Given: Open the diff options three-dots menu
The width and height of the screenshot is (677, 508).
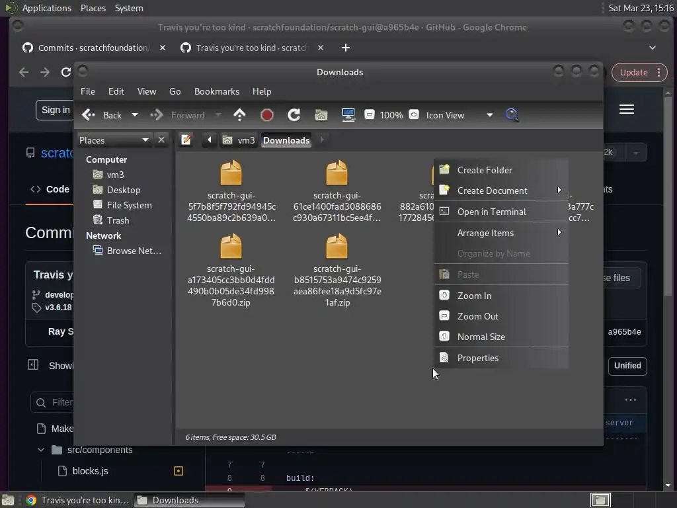Looking at the screenshot, I should pos(630,400).
